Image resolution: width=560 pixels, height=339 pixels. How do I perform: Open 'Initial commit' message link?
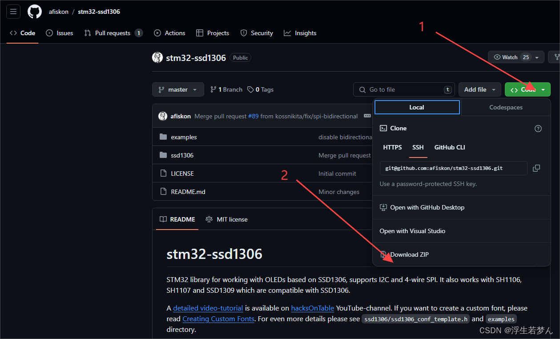[337, 174]
